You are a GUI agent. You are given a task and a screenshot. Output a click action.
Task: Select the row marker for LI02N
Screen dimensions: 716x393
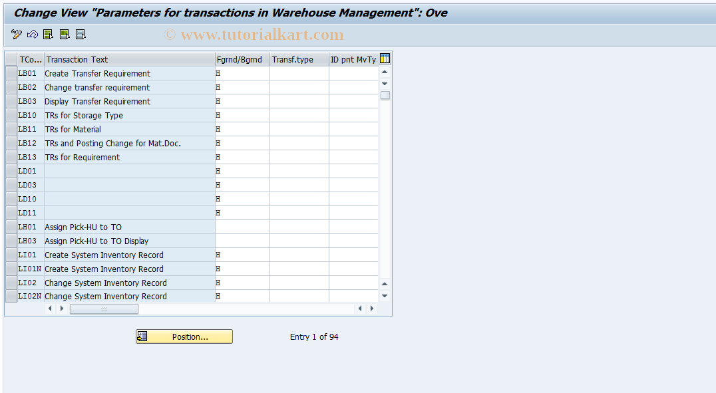click(11, 296)
